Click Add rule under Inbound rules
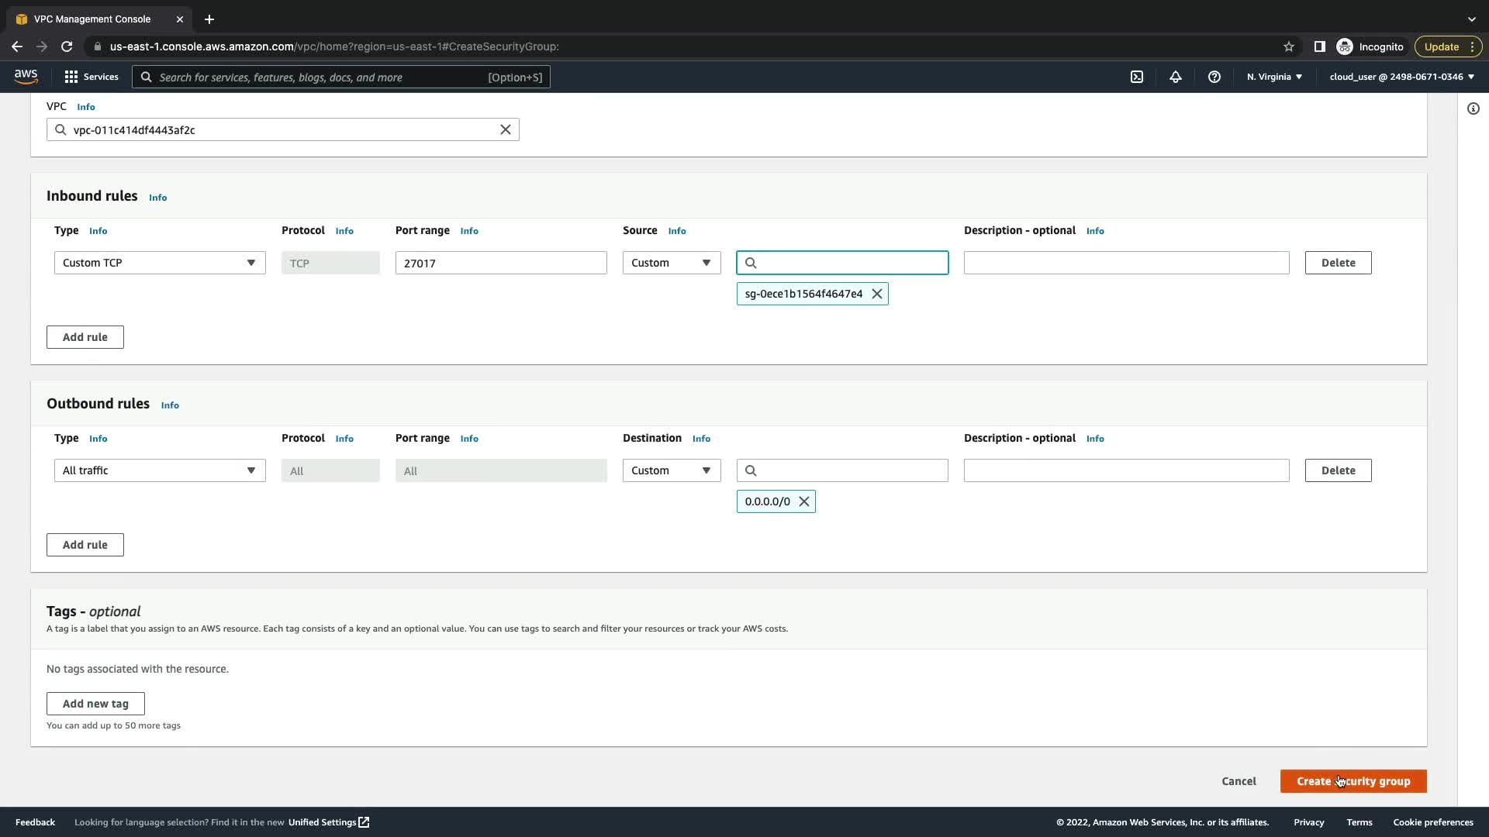Image resolution: width=1489 pixels, height=837 pixels. click(85, 337)
